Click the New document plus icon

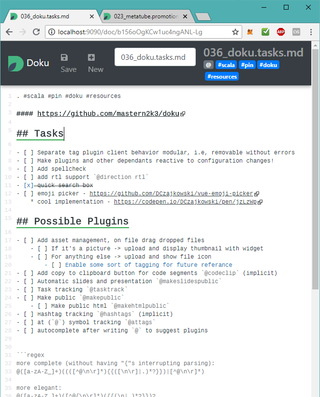91,57
